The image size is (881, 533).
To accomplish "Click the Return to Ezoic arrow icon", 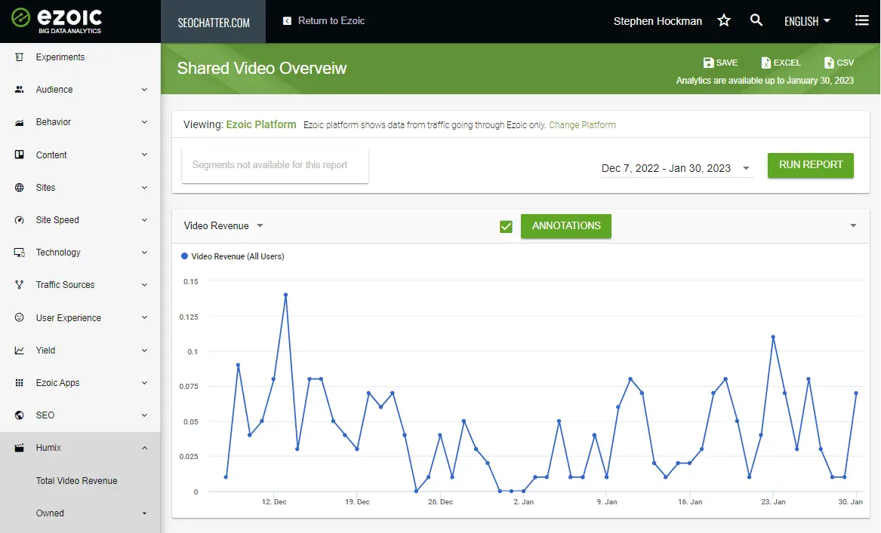I will tap(287, 21).
